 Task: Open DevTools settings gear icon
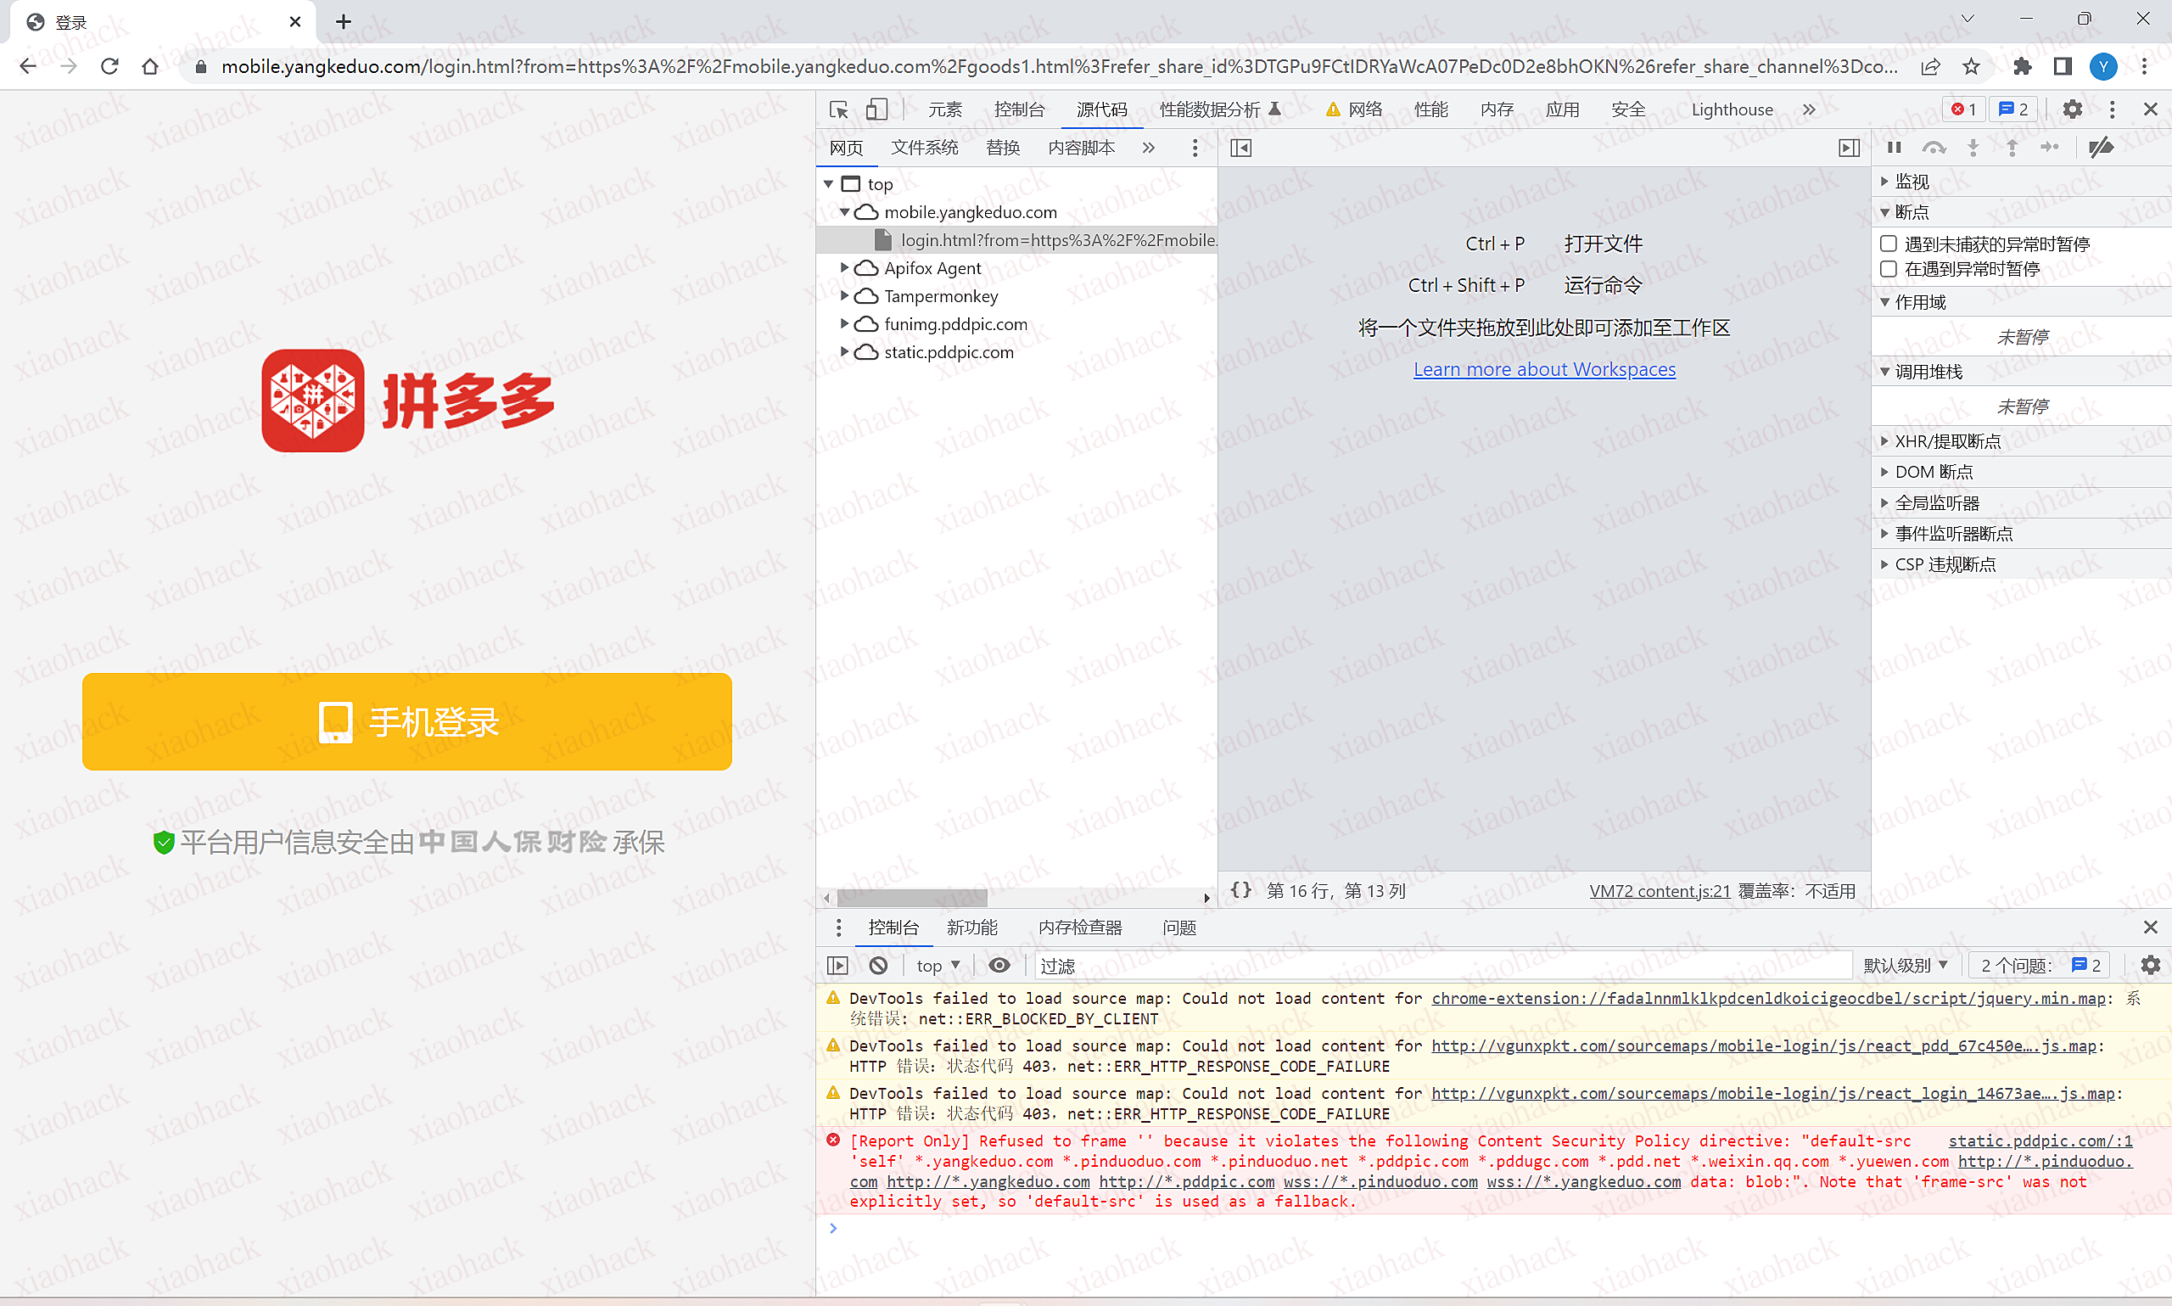pyautogui.click(x=2073, y=109)
